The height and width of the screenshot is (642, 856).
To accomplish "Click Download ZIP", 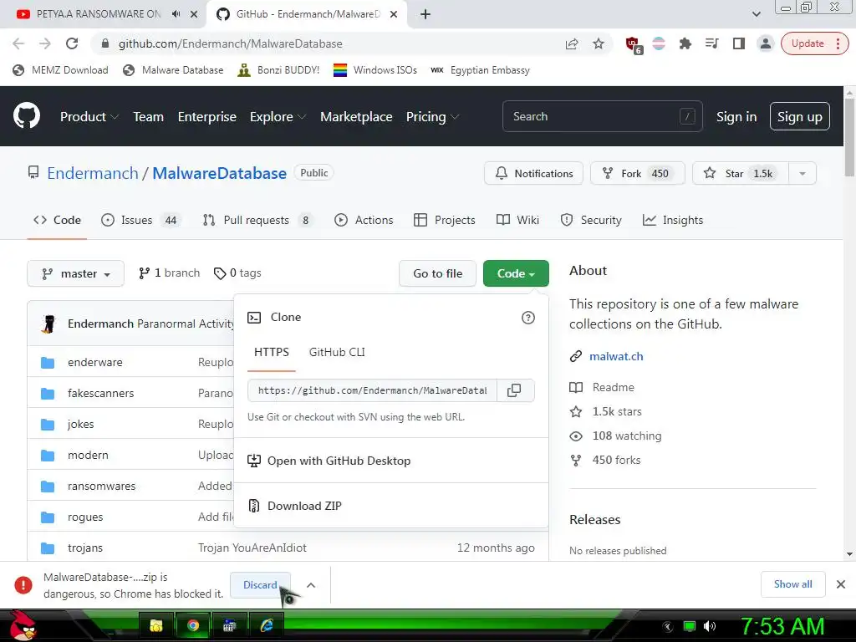I will coord(304,506).
